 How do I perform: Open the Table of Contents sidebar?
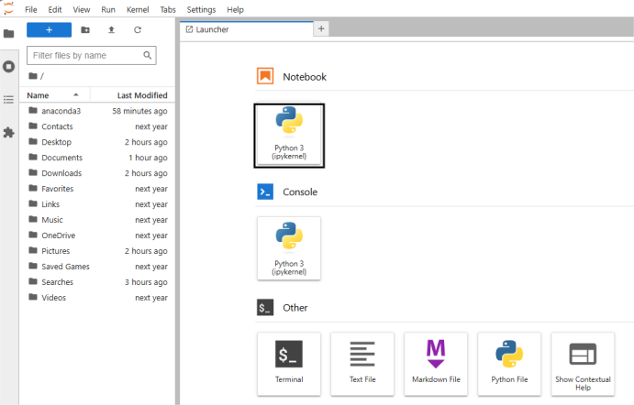pyautogui.click(x=9, y=99)
